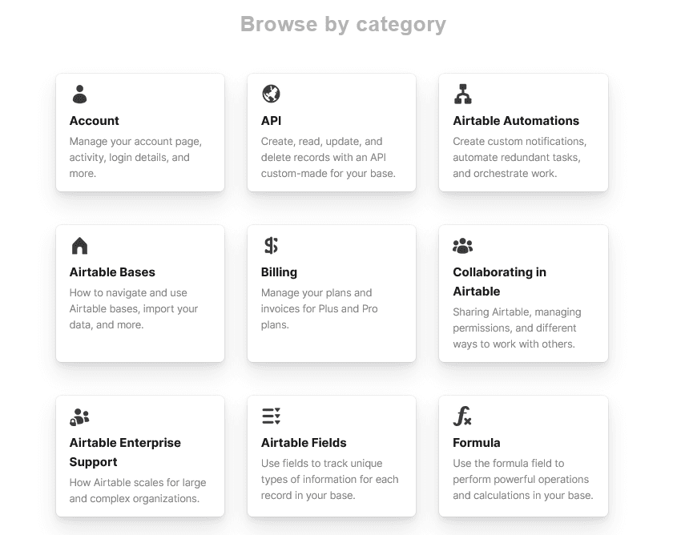Open the Account category title
The height and width of the screenshot is (535, 681).
pyautogui.click(x=95, y=121)
